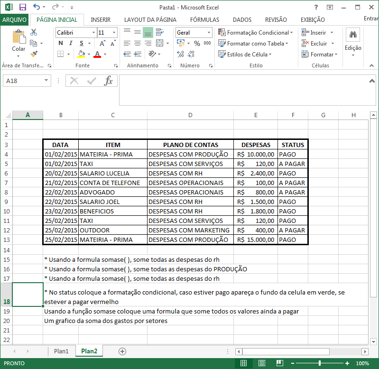Click the Colar paste button

(x=18, y=44)
